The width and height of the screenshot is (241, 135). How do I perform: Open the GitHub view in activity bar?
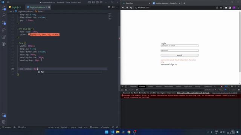click(4, 44)
